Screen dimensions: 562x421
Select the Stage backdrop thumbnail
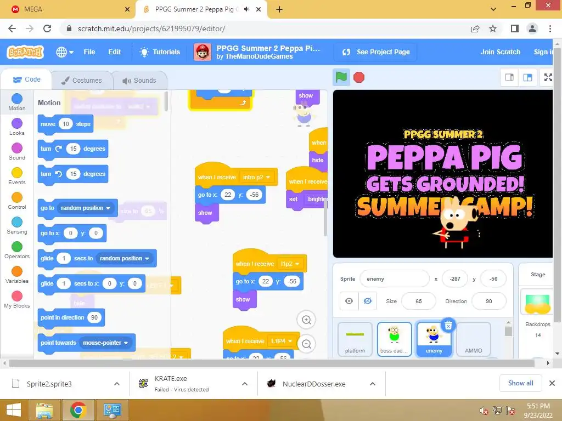(x=537, y=304)
